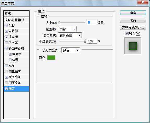This screenshot has width=150, height=123.
Task: Toggle the 斜面和浮雕 checkbox
Action: click(x=7, y=48)
